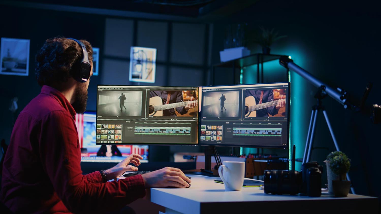Select the first clip thumbnail in the media bin
The image size is (381, 214).
pyautogui.click(x=203, y=127)
